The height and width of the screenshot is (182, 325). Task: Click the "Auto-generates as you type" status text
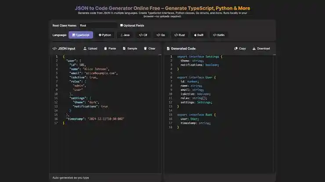click(70, 178)
